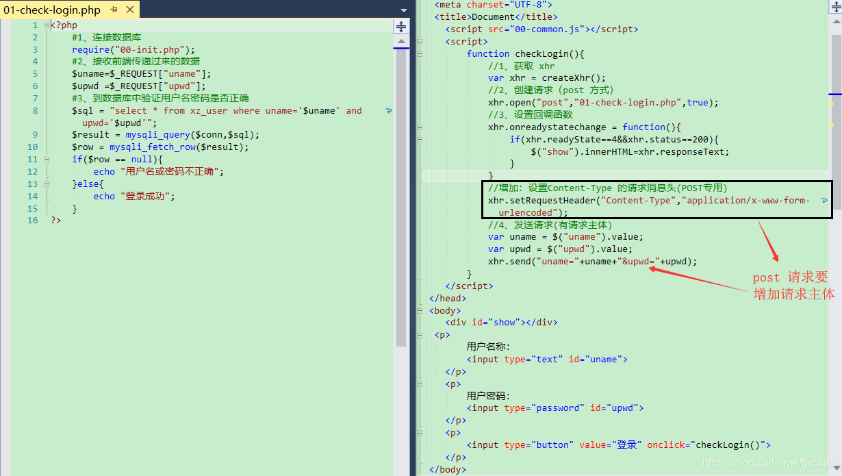Click the echo "用户名或密码不正确" line
Image resolution: width=842 pixels, height=476 pixels.
click(x=159, y=172)
